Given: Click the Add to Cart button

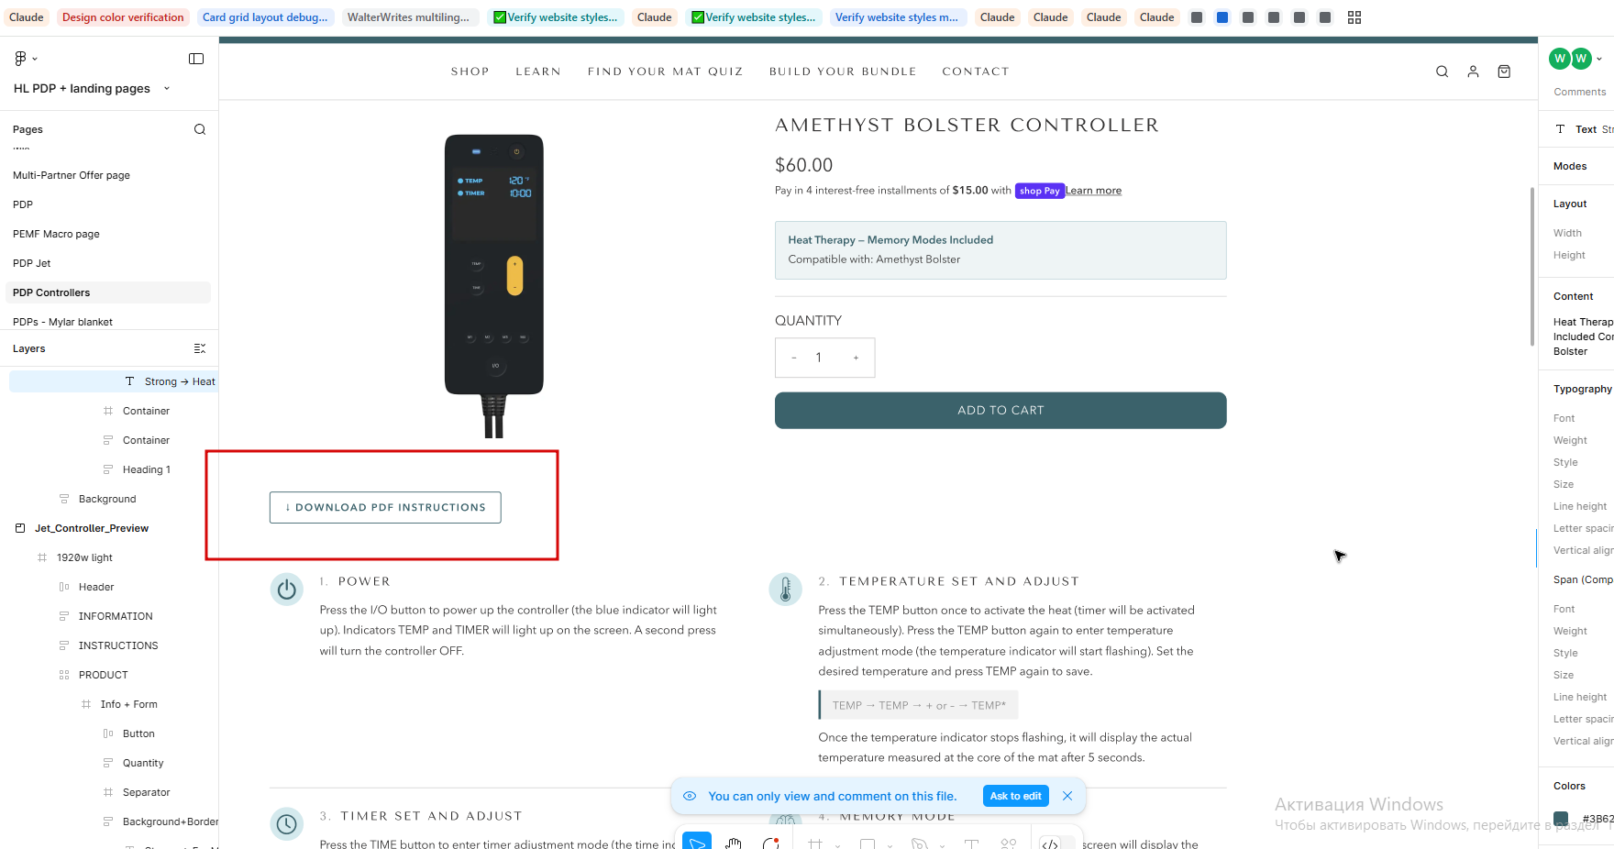Looking at the screenshot, I should click(x=1000, y=411).
